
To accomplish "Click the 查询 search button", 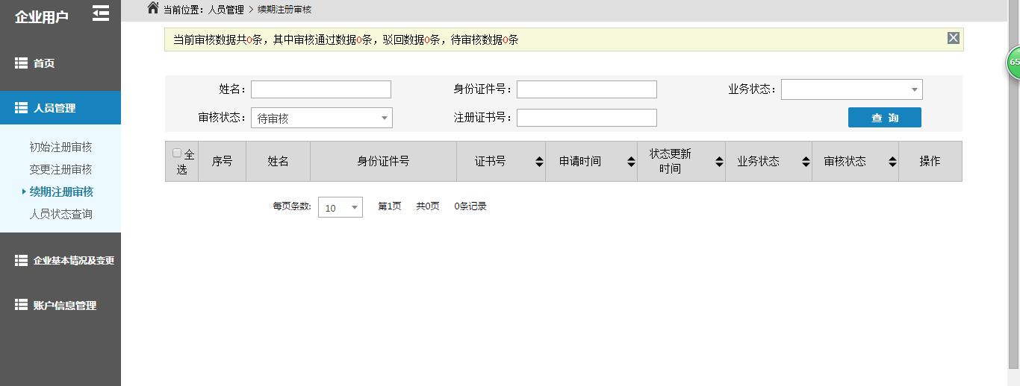I will [884, 118].
